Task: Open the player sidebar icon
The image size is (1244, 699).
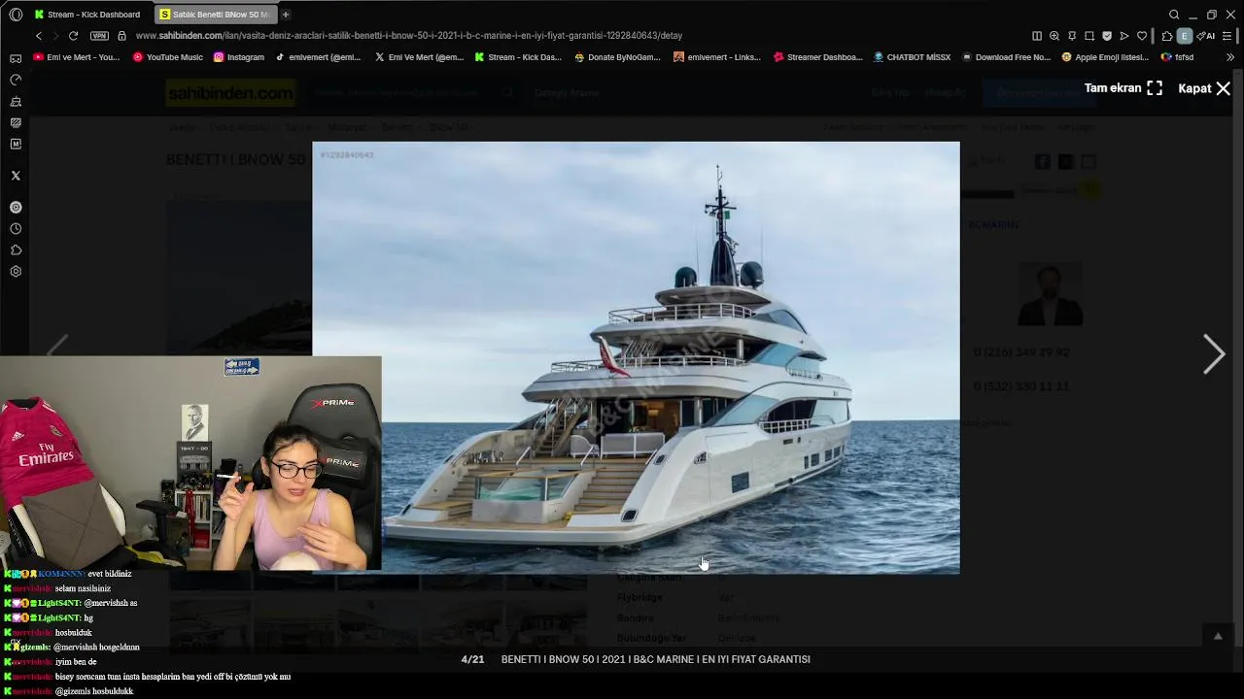Action: click(16, 207)
